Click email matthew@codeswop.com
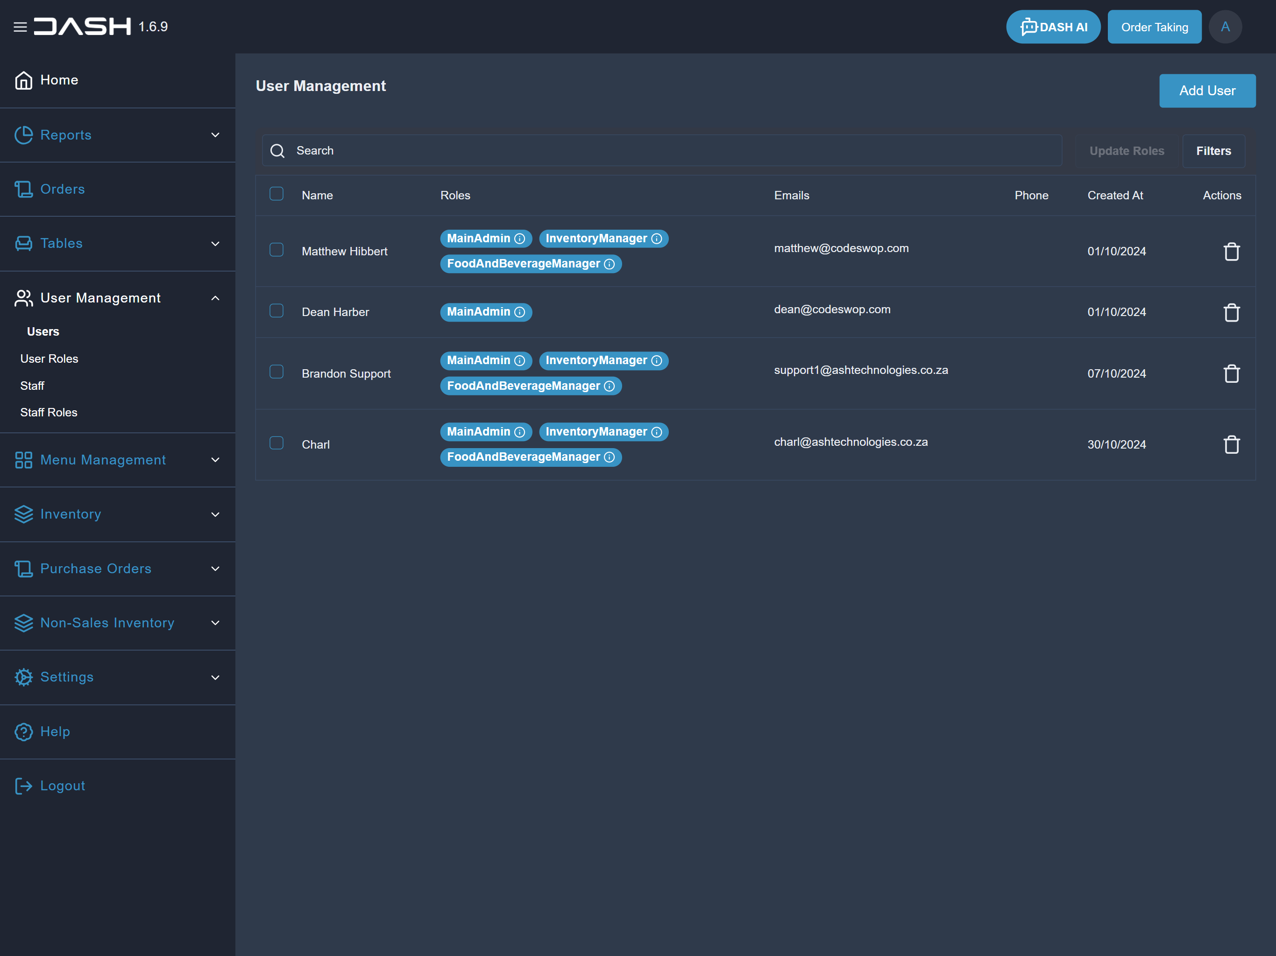The width and height of the screenshot is (1276, 956). point(841,248)
